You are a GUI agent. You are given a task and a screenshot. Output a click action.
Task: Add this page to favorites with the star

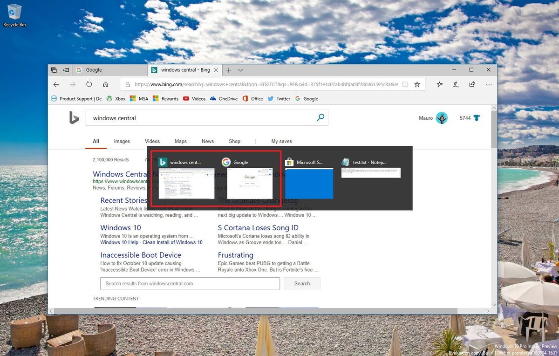(417, 84)
